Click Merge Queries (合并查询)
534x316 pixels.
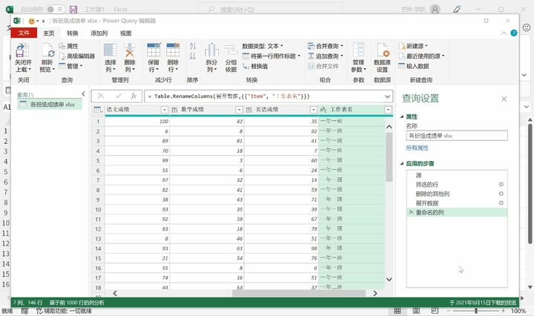tap(326, 46)
